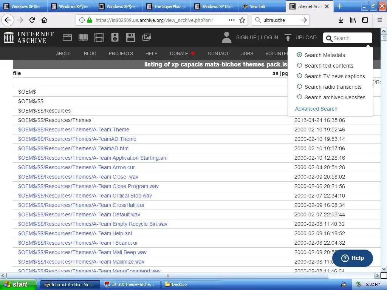Click the Upload arrow icon
387x290 pixels.
point(288,37)
